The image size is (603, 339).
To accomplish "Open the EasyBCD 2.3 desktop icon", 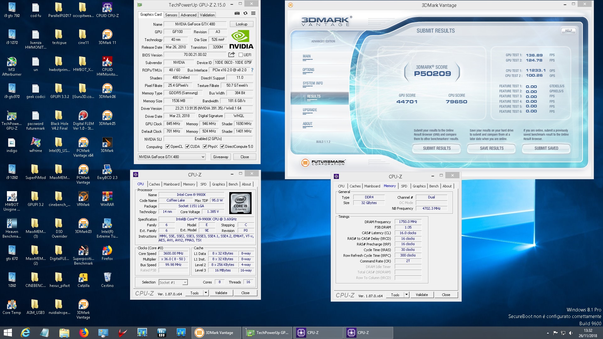I will click(x=107, y=172).
